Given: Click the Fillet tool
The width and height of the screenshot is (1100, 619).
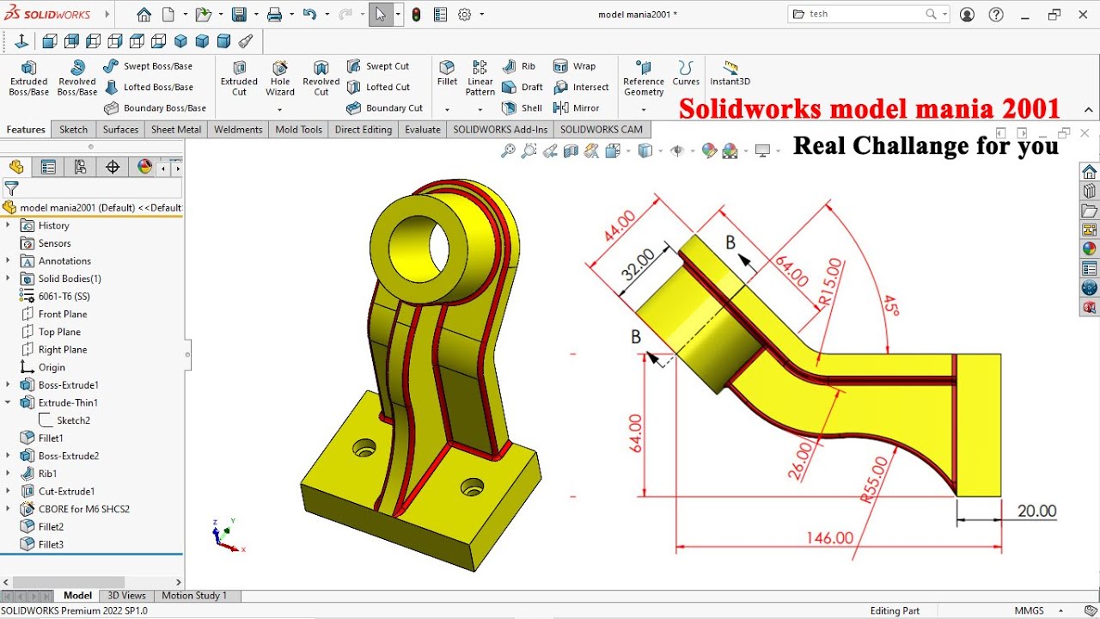Looking at the screenshot, I should coord(447,73).
